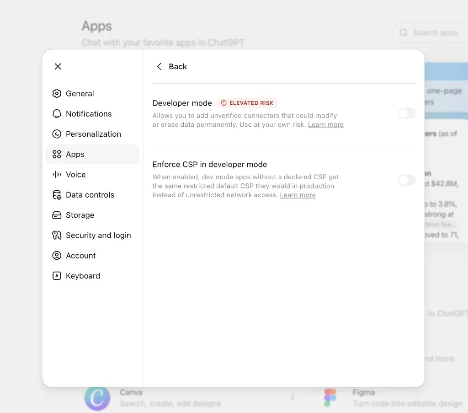Click the Security and login key icon
Screen dimensions: 468x413
[x=57, y=236]
